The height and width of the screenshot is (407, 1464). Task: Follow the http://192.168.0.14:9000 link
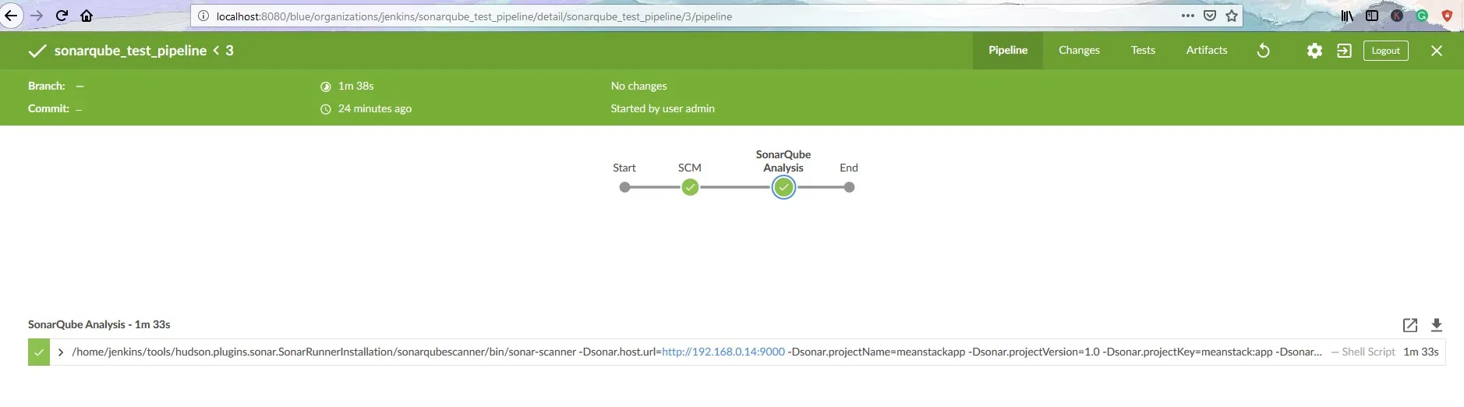point(723,352)
